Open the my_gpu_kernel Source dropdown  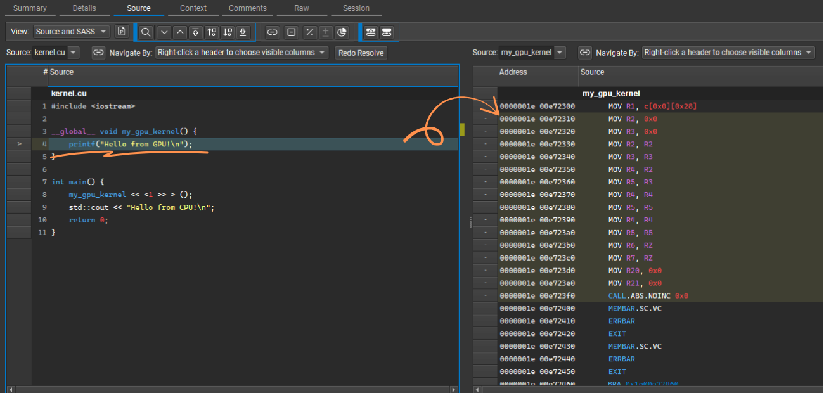(532, 53)
